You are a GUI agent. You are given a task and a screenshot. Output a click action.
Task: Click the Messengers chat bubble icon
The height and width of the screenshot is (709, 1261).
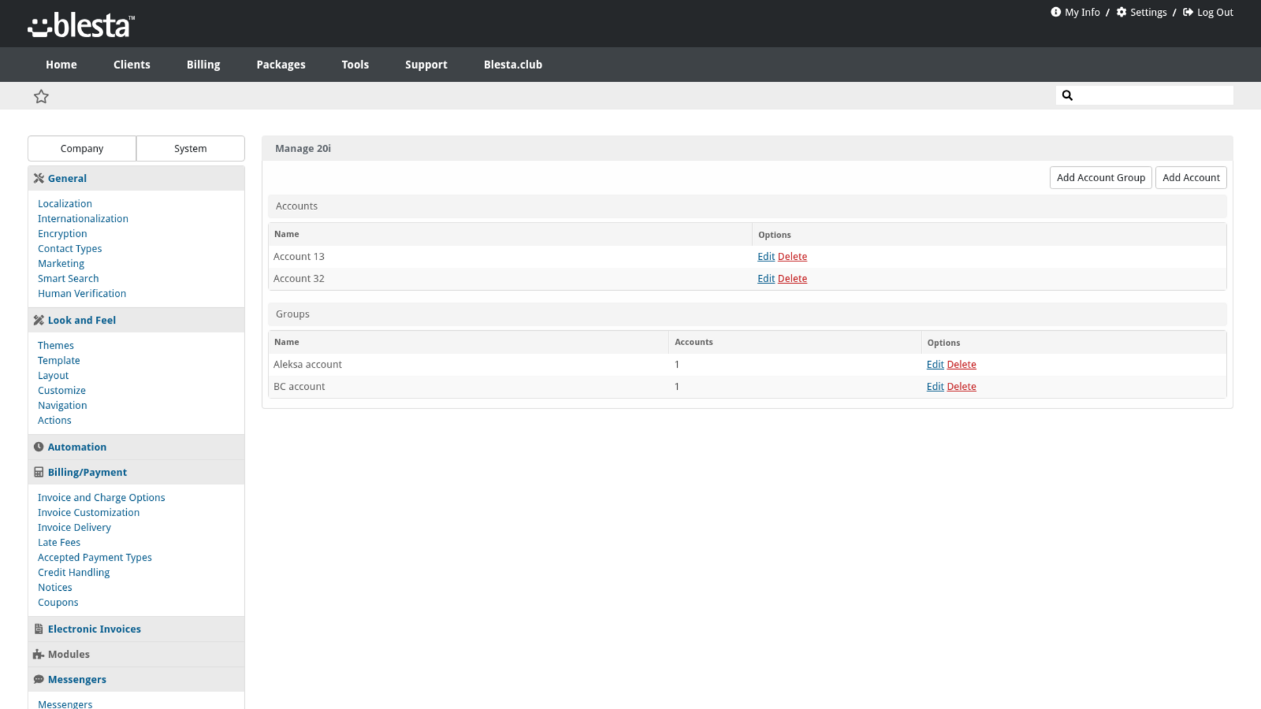click(39, 679)
